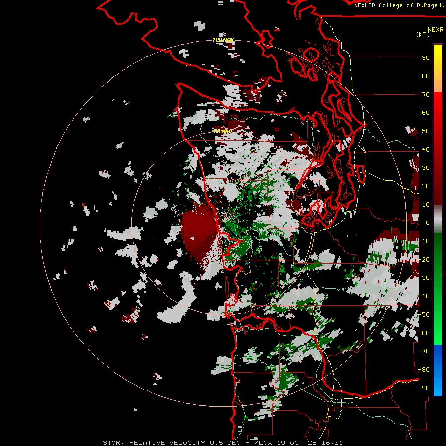Click the STORM RELATIVE VELOCITY caption text
Screen dimensions: 446x446
[154, 443]
